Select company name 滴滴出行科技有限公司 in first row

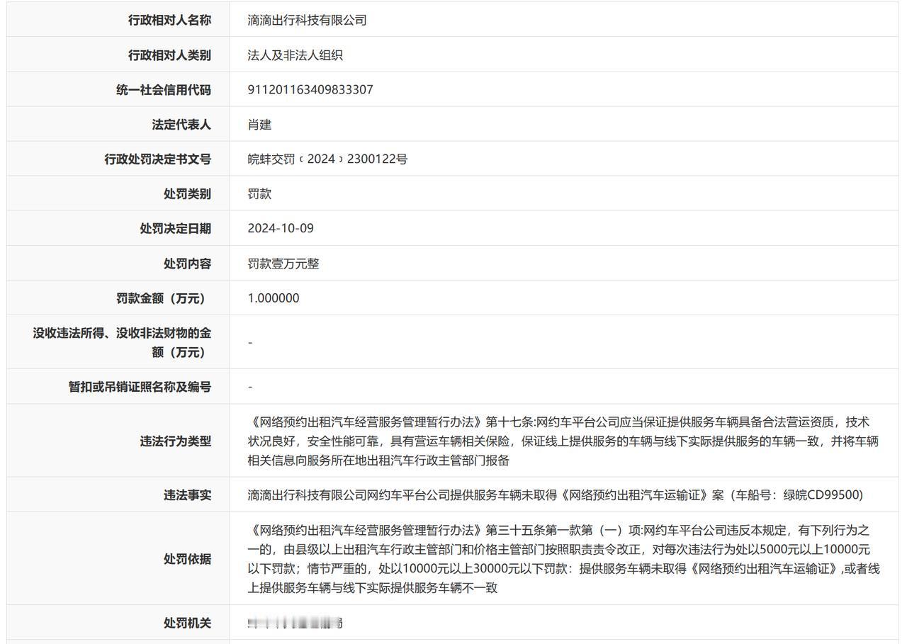307,21
